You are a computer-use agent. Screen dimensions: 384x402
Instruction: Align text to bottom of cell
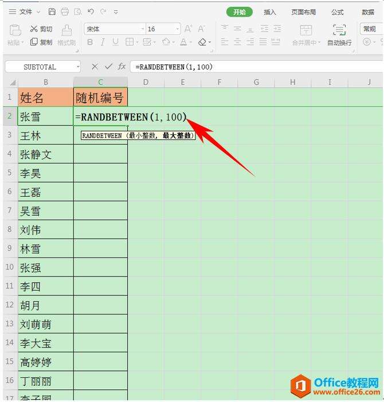click(250, 29)
